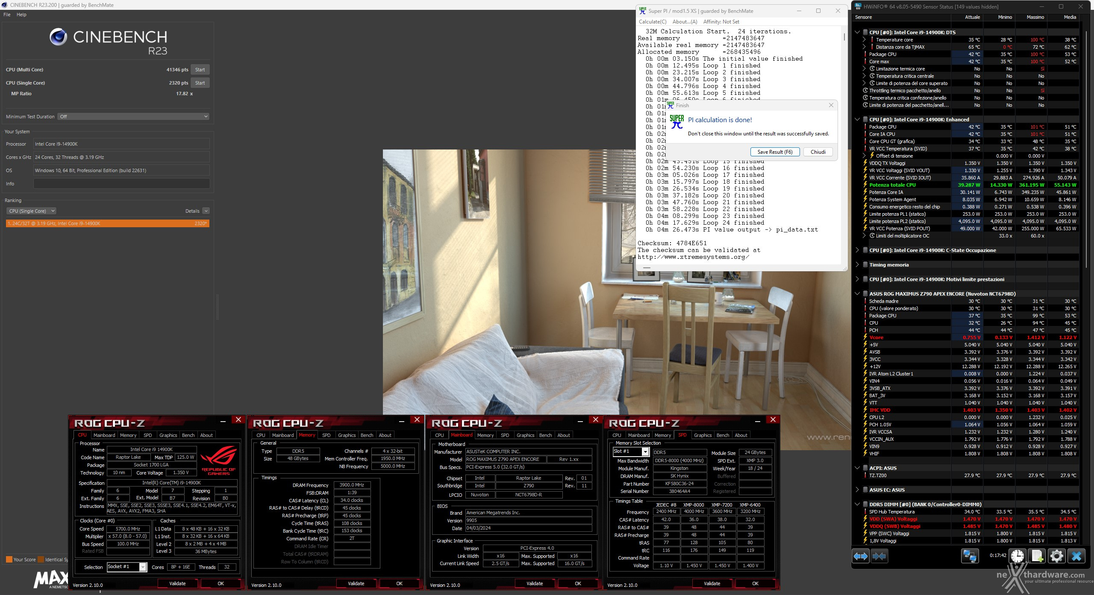Minimize the CPU-Z SPD window
1094x595 pixels.
[758, 422]
